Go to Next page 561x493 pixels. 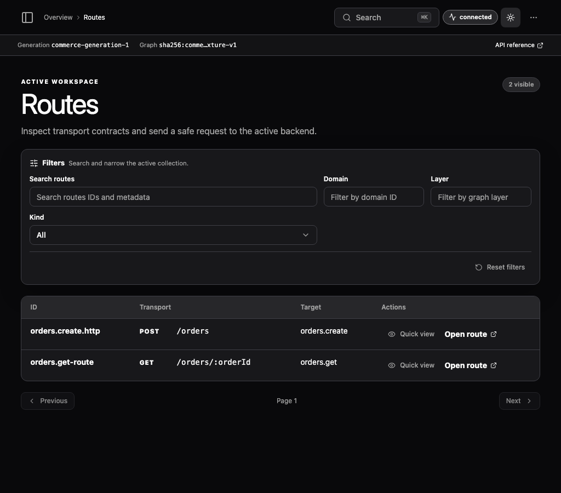click(519, 401)
